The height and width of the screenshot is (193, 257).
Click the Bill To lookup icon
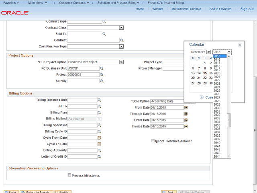100,106
